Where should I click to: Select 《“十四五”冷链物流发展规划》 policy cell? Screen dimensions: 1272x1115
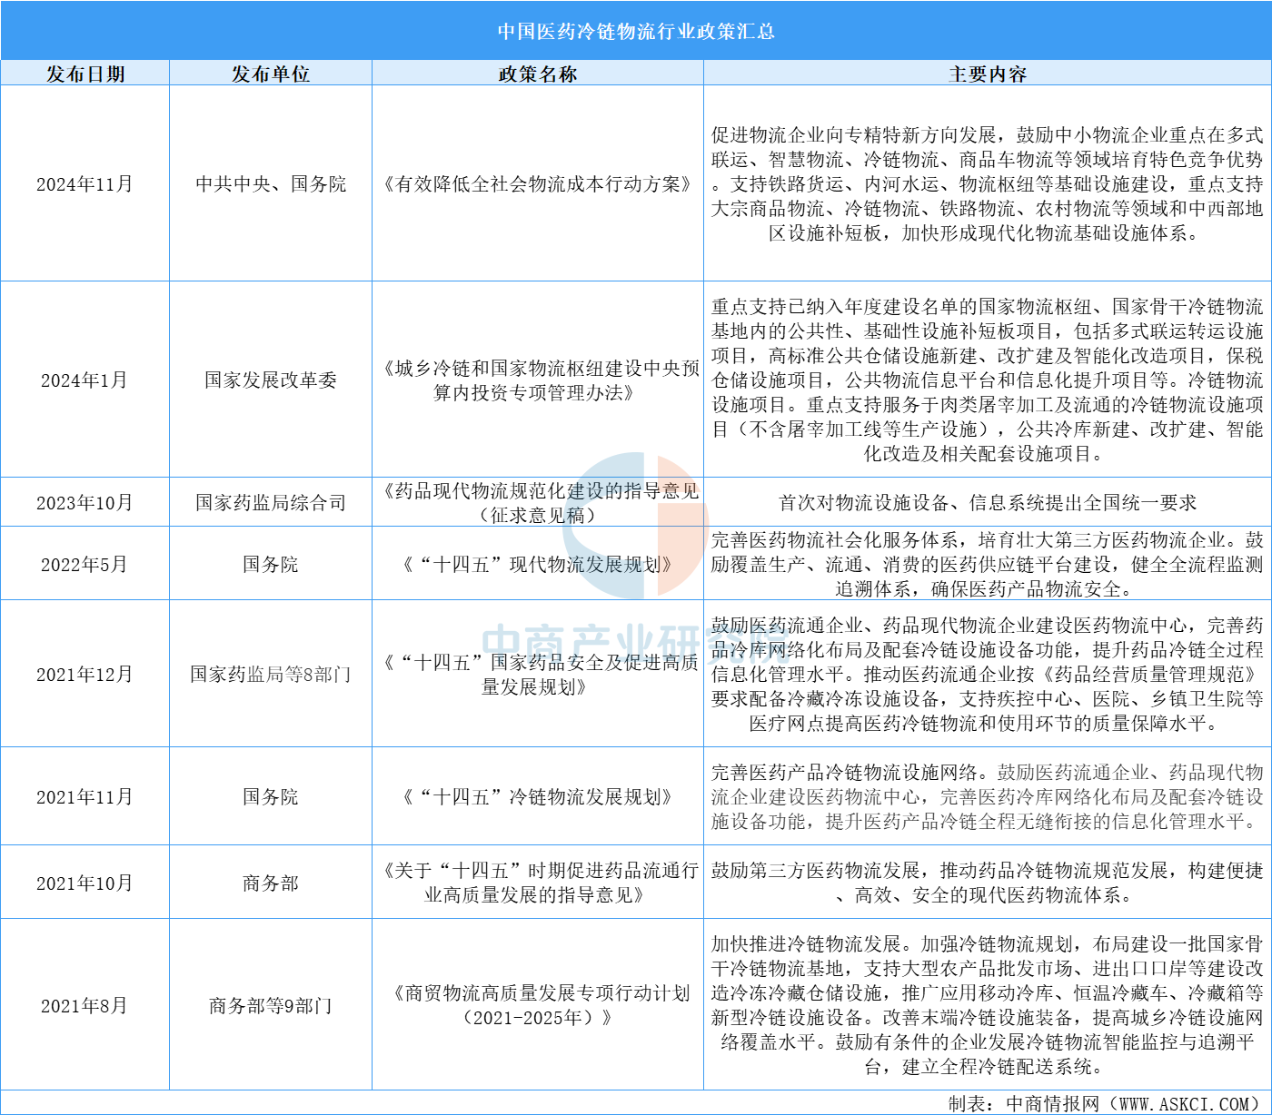[x=538, y=797]
